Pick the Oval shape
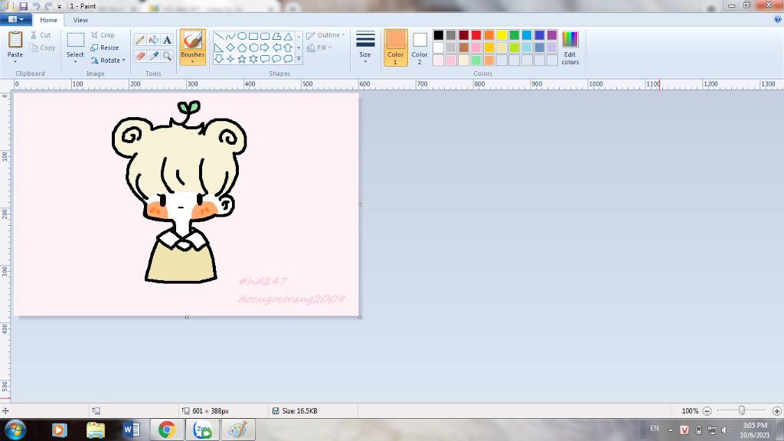Image resolution: width=784 pixels, height=441 pixels. [241, 36]
